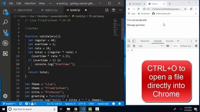200x112 pixels.
Task: Switch to the Sources tab in DevTools
Action: click(169, 41)
